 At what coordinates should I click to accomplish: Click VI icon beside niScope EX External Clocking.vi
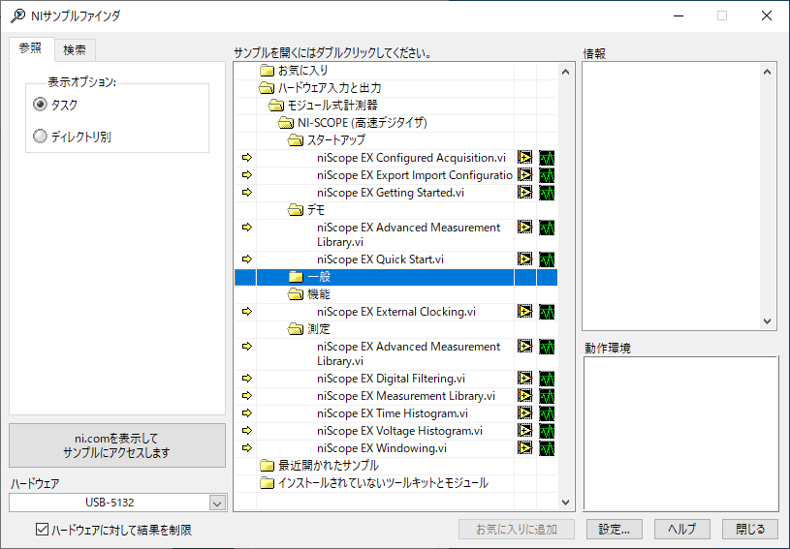[525, 312]
